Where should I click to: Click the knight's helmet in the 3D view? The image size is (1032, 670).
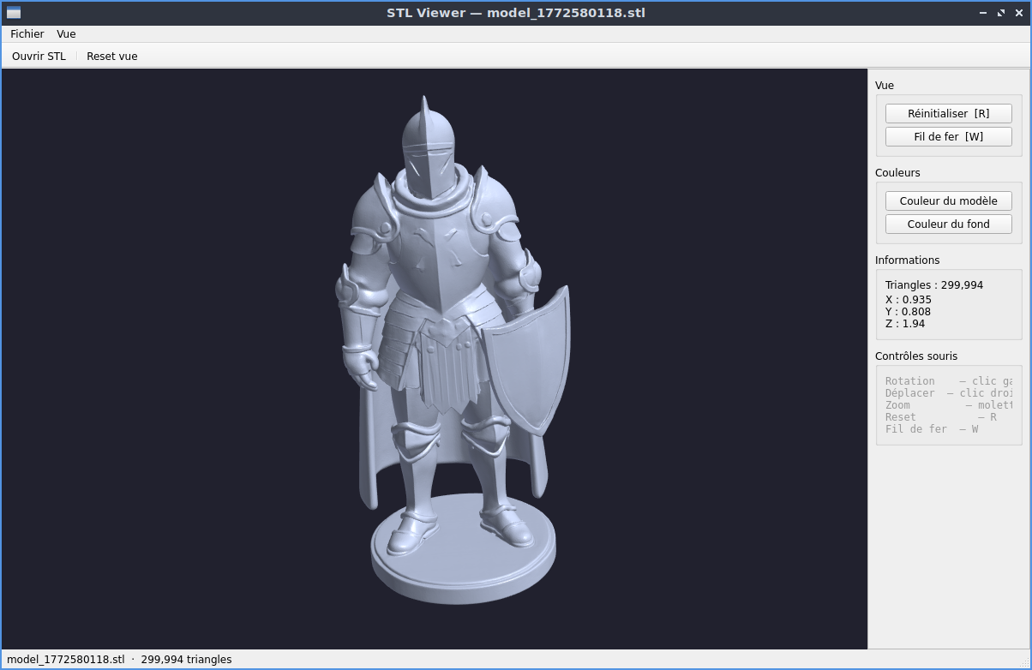pyautogui.click(x=429, y=150)
